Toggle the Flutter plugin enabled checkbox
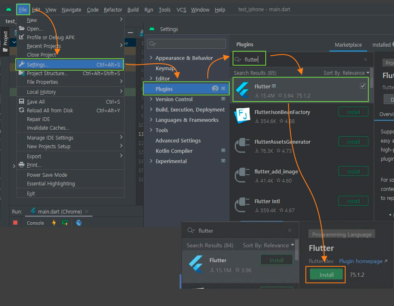Image resolution: width=394 pixels, height=306 pixels. point(363,86)
